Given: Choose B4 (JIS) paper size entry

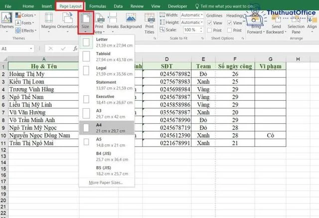Looking at the screenshot, I should pos(107,156).
